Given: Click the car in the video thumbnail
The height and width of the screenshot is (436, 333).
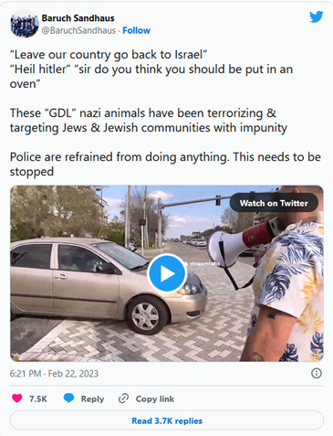Looking at the screenshot, I should (108, 283).
